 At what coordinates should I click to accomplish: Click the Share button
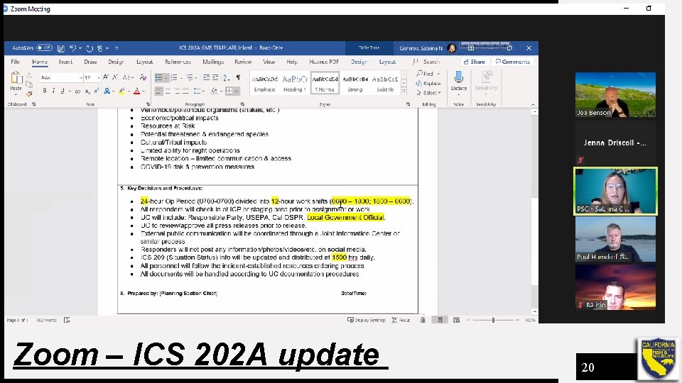[x=474, y=62]
